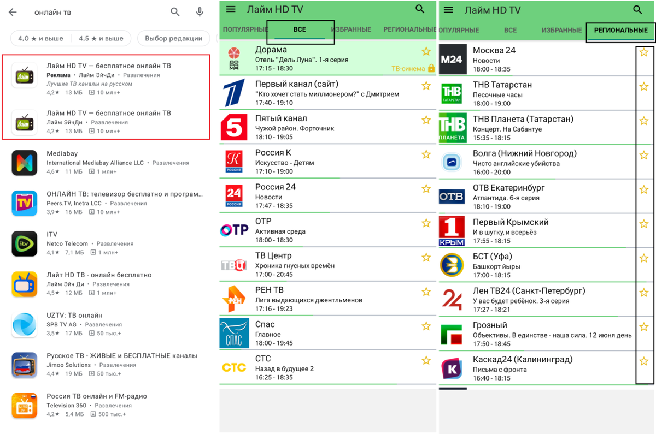Open the ОНЛАЙН ТВ Peers.TV app icon
656x434 pixels.
(25, 203)
